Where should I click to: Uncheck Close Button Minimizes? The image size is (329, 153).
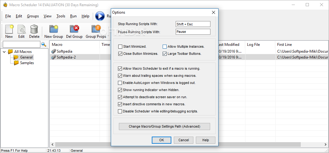(120, 54)
